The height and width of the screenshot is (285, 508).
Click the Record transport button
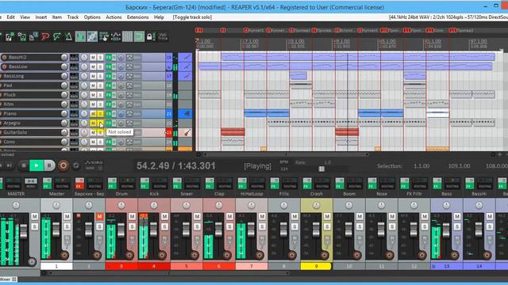coord(63,165)
